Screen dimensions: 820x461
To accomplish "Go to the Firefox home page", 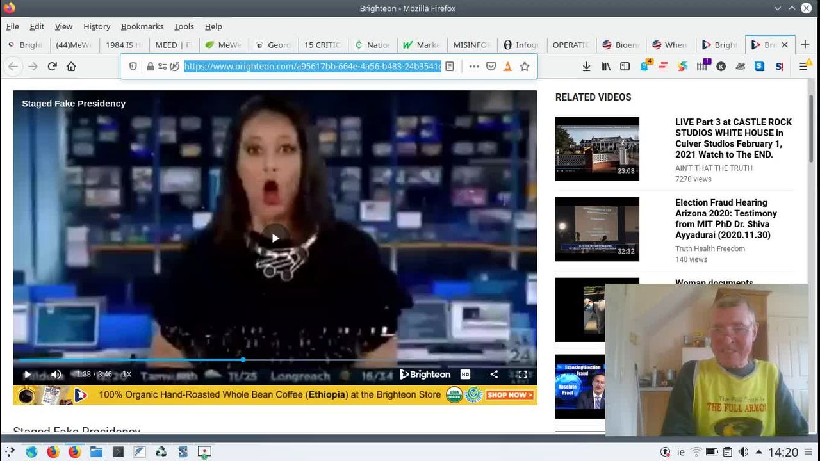I will [x=71, y=67].
